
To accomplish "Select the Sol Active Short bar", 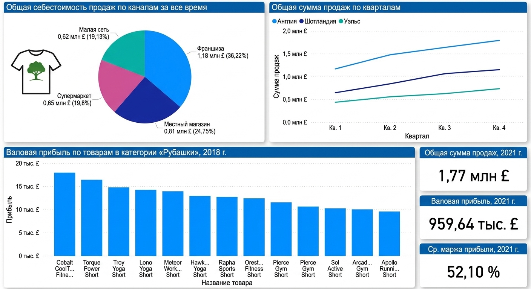I will tap(335, 232).
